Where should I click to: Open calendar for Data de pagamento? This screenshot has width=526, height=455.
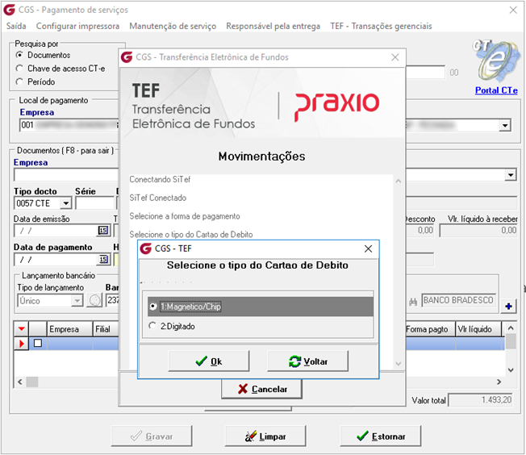pos(103,259)
